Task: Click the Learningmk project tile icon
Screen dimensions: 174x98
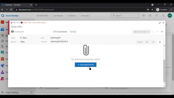Action: coord(2,22)
